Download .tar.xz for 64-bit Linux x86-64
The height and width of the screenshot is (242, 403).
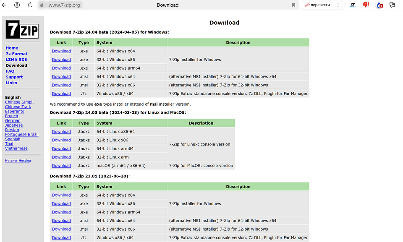pos(61,132)
